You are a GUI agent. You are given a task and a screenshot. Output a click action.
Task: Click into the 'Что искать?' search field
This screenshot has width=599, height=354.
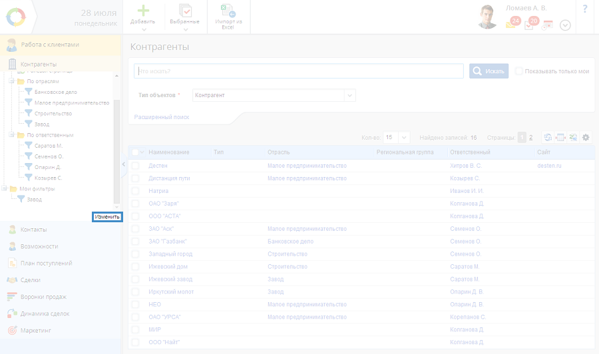click(298, 71)
